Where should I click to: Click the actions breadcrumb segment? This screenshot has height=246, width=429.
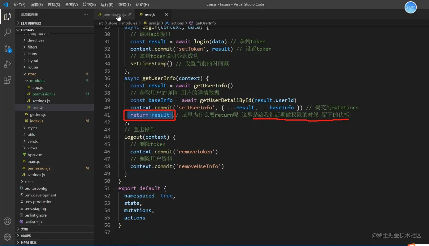[177, 23]
